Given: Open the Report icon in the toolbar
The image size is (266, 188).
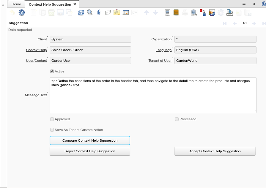Looking at the screenshot, I should click(x=167, y=12).
